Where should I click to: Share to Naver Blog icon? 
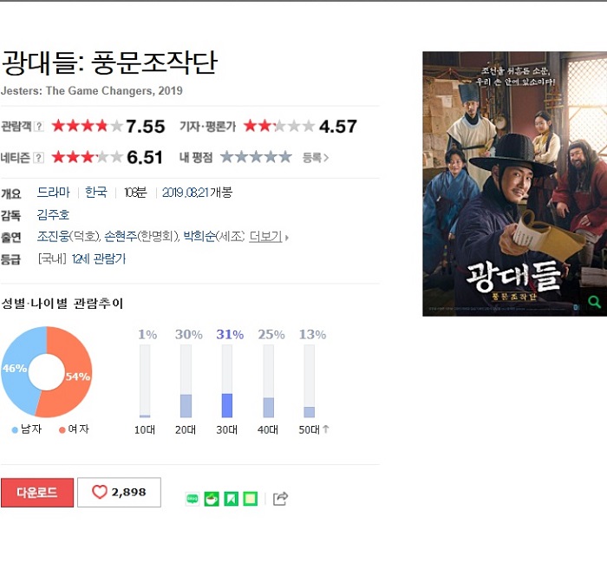click(x=193, y=499)
